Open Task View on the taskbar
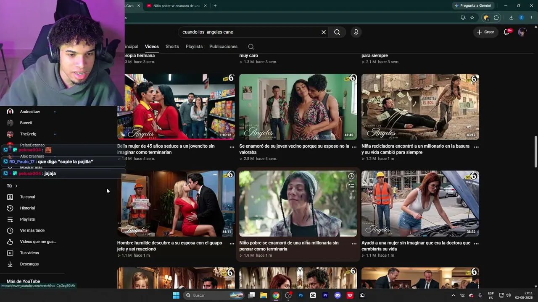 (x=251, y=295)
